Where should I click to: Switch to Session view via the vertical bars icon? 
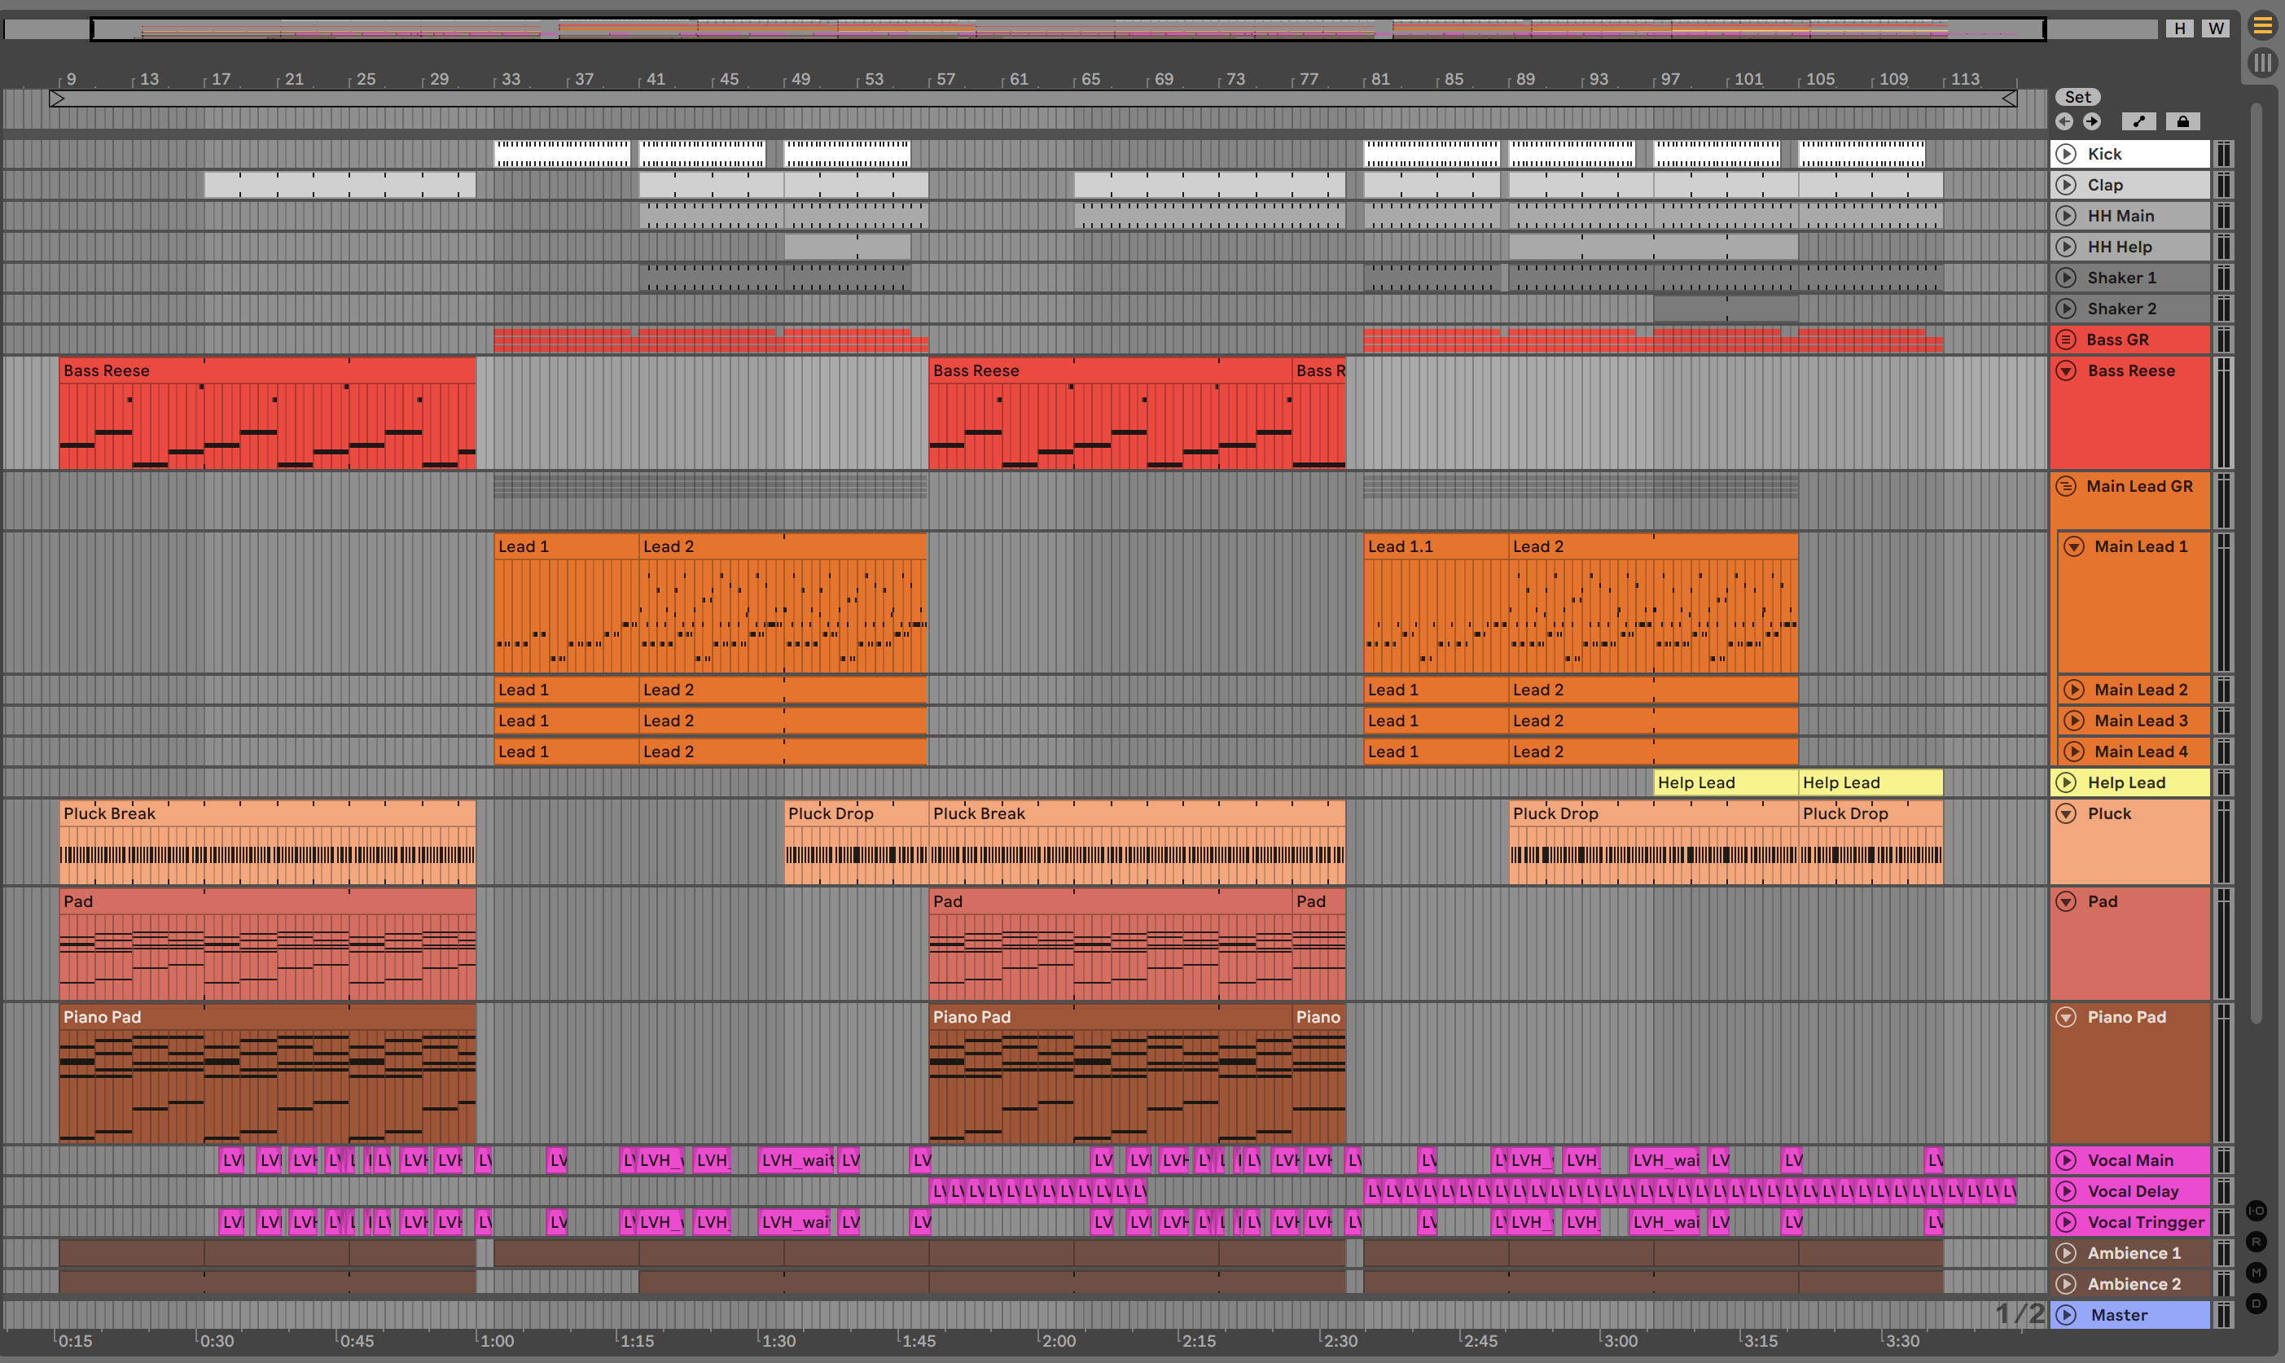tap(2262, 63)
